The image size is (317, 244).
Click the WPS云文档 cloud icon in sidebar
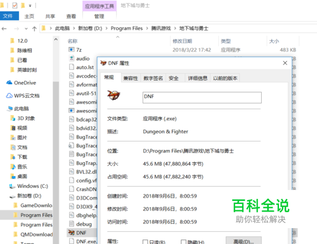pyautogui.click(x=10, y=96)
